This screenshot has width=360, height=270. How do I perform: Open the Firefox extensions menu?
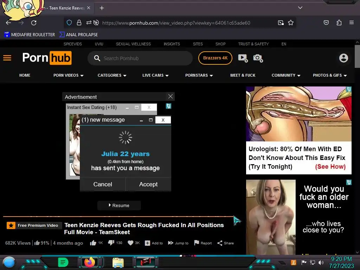(339, 22)
